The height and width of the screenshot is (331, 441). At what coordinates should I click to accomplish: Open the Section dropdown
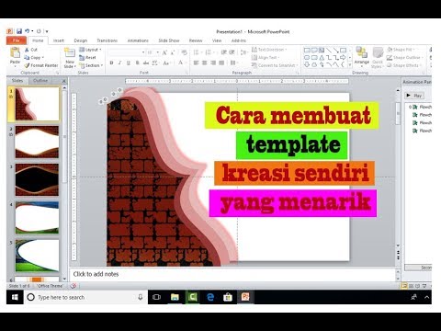pyautogui.click(x=91, y=65)
